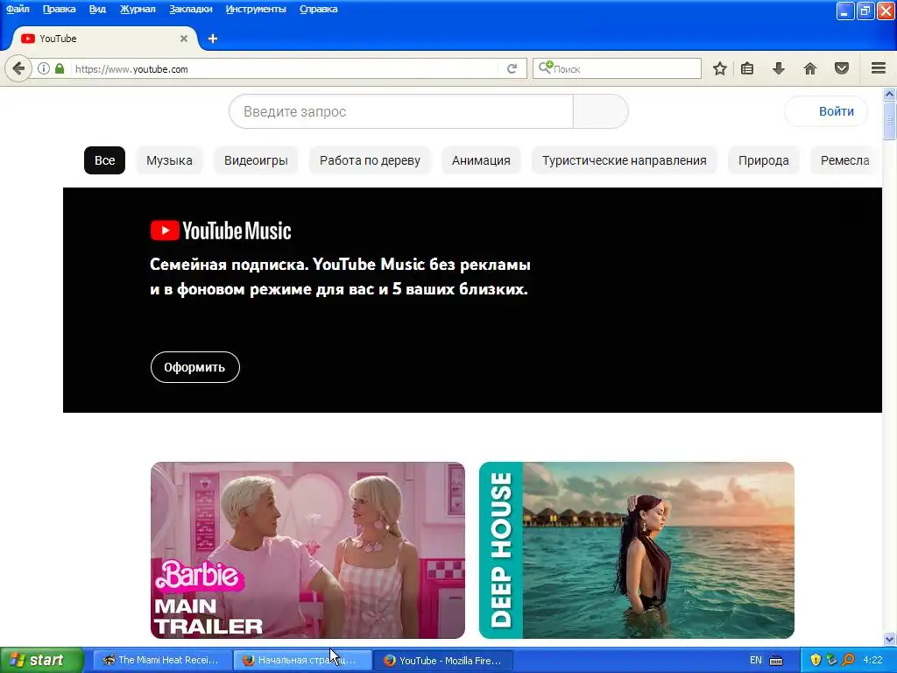Screen dimensions: 897x673
Task: Switch to The Miami Heat taskbar window
Action: click(162, 660)
